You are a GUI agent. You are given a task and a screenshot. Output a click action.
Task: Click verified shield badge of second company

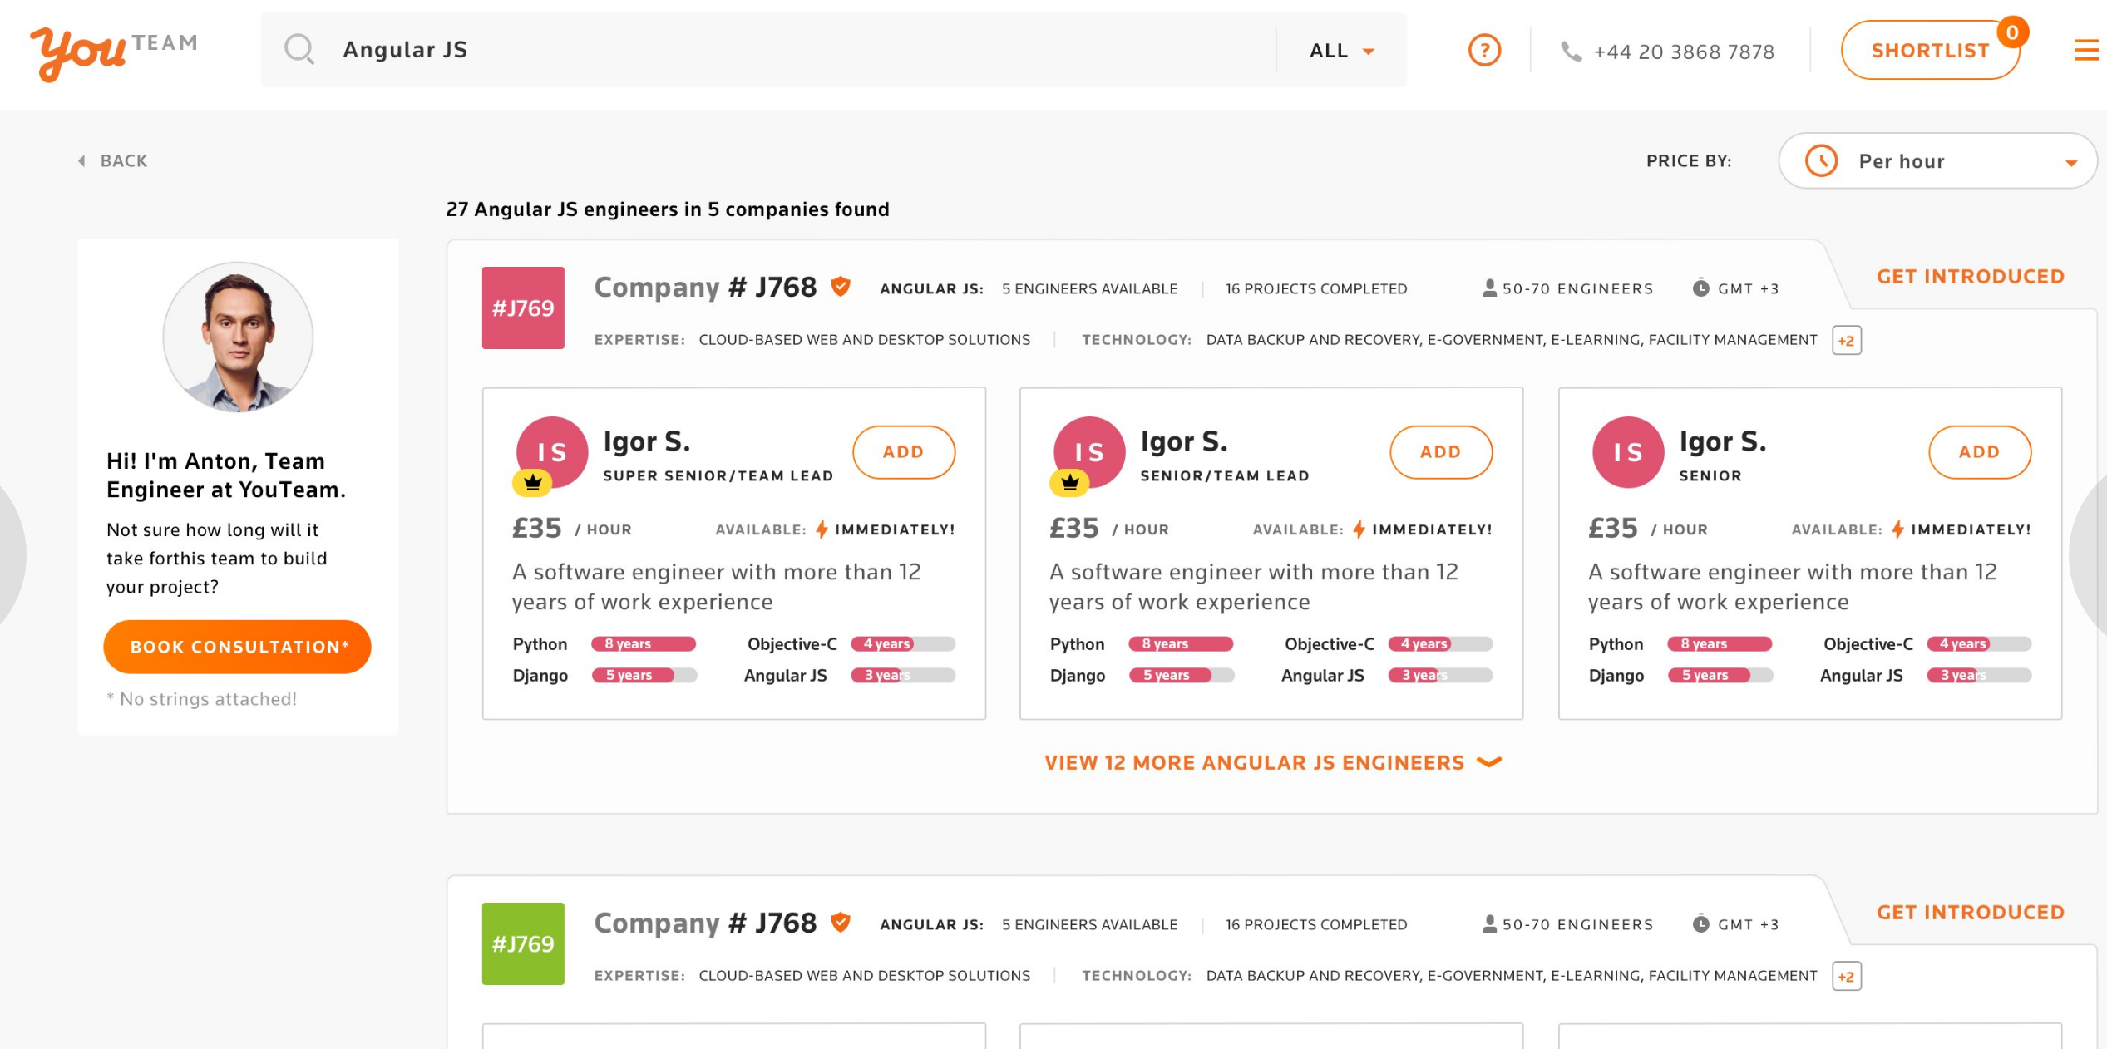pyautogui.click(x=841, y=923)
